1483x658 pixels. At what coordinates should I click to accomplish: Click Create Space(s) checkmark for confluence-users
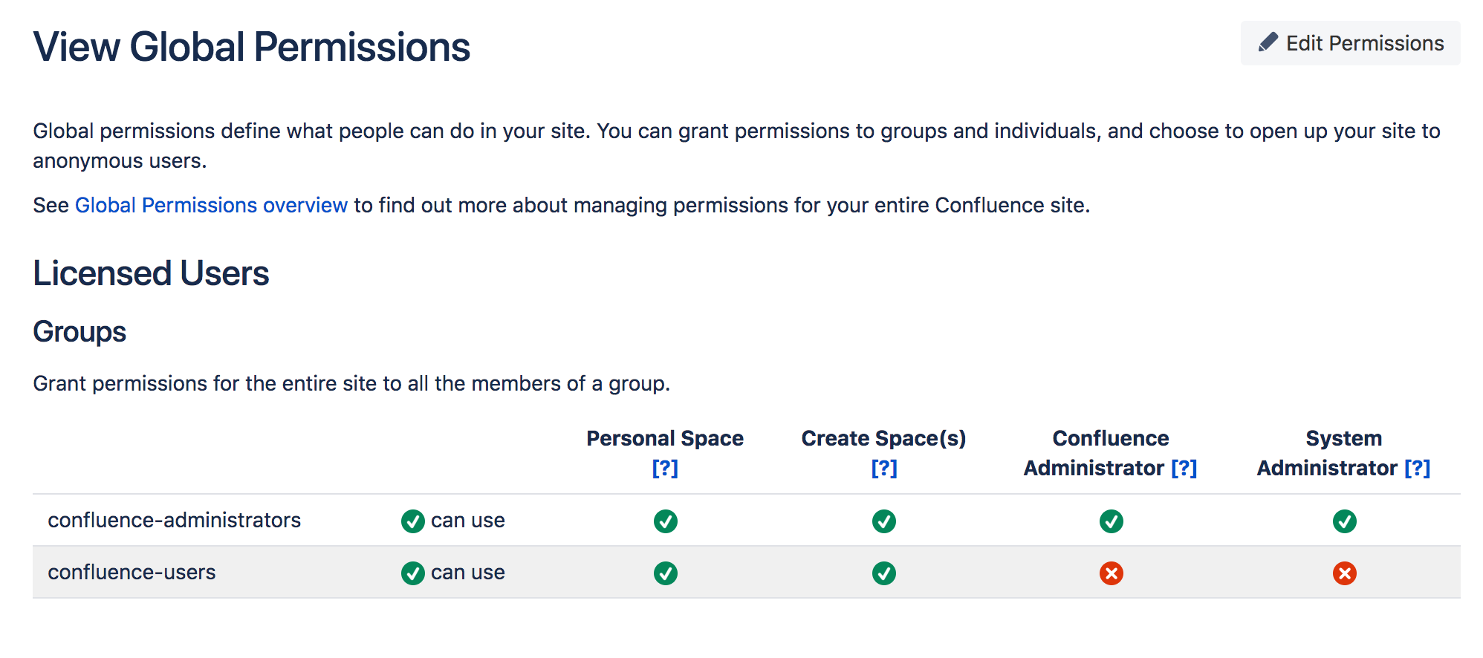(883, 573)
